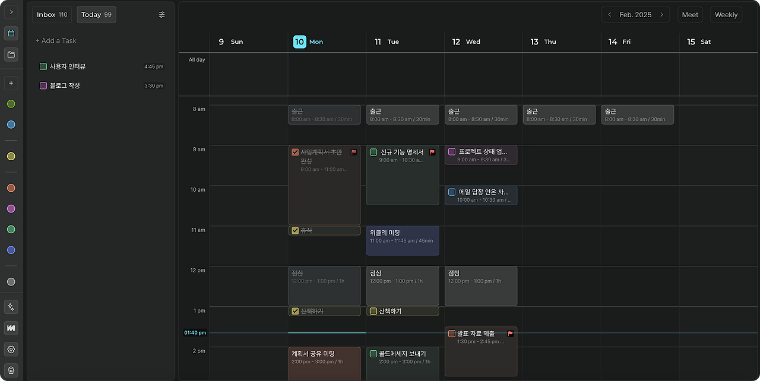Select the purple project color dot
Image resolution: width=760 pixels, height=381 pixels.
(11, 209)
